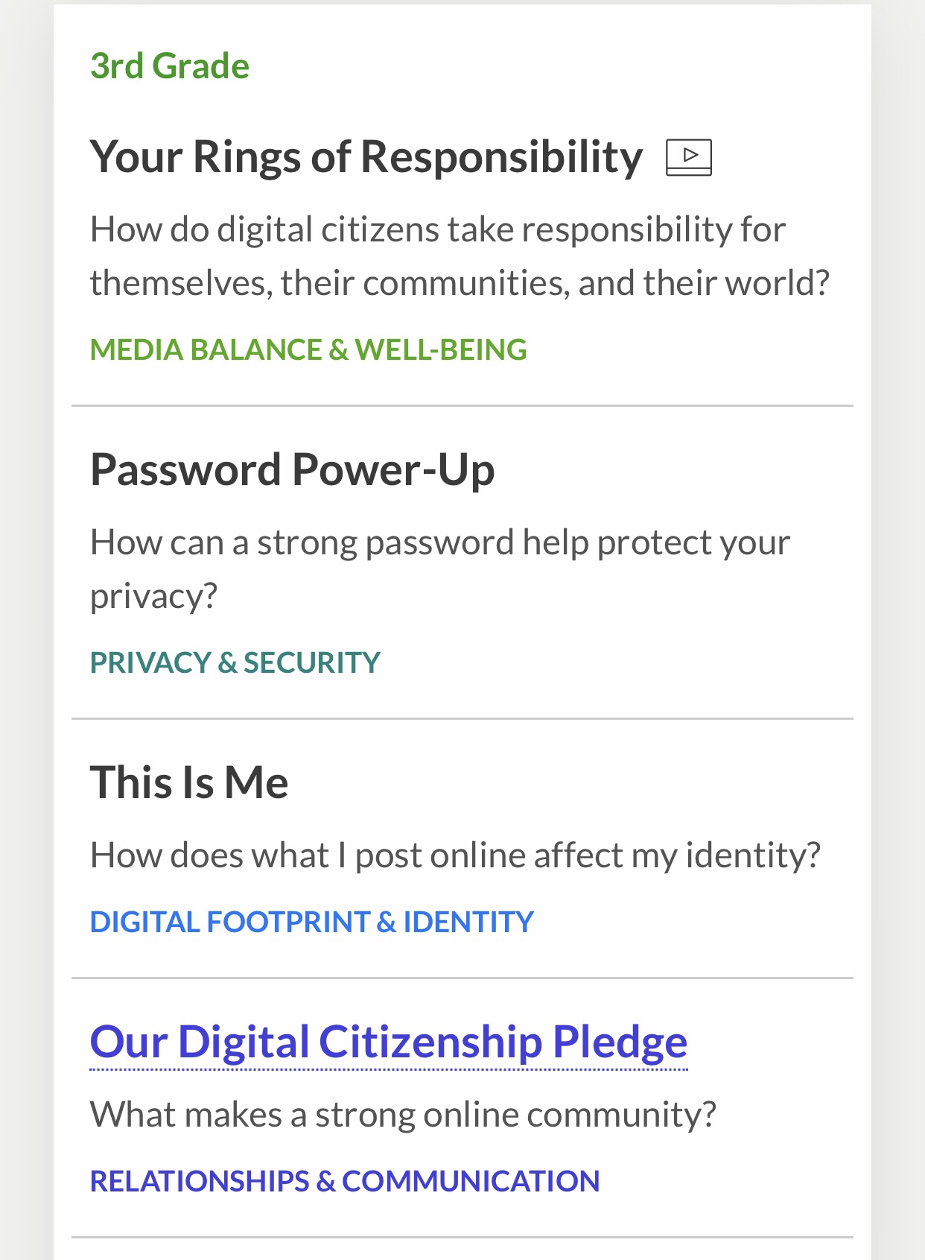Click the strong password privacy question text

coord(439,569)
